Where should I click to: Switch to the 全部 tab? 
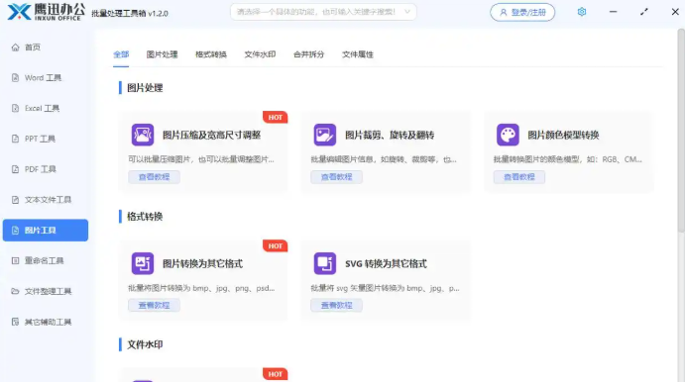tap(121, 54)
